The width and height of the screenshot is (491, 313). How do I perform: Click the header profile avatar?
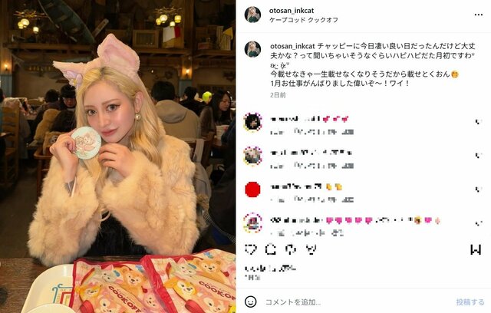point(252,15)
